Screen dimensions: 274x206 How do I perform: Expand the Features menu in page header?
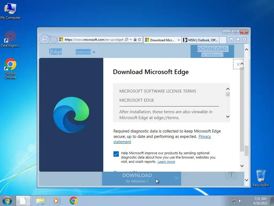tap(85, 52)
